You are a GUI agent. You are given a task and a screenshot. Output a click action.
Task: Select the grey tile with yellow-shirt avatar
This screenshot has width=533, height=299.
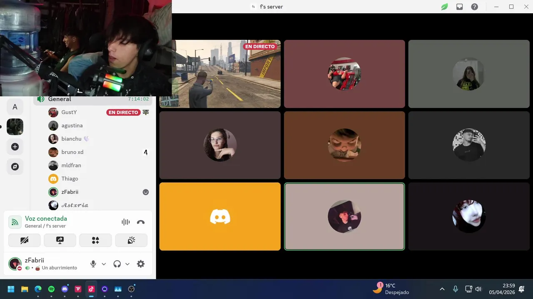469,74
